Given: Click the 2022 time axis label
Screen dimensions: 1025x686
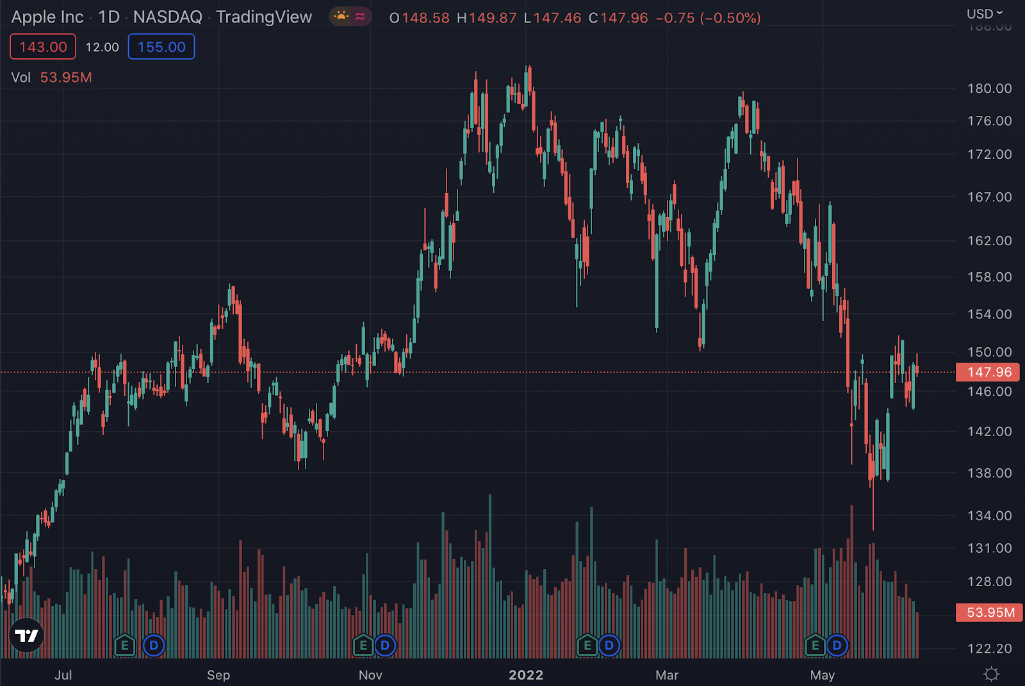Looking at the screenshot, I should click(x=526, y=675).
